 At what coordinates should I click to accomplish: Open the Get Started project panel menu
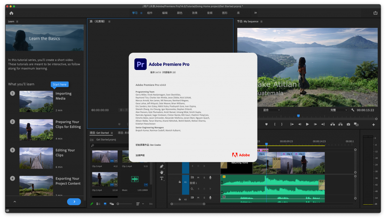[112, 133]
